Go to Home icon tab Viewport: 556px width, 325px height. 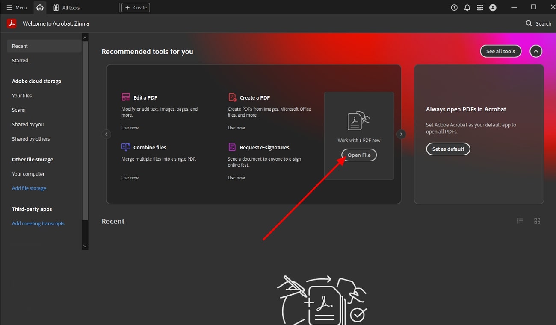tap(40, 8)
